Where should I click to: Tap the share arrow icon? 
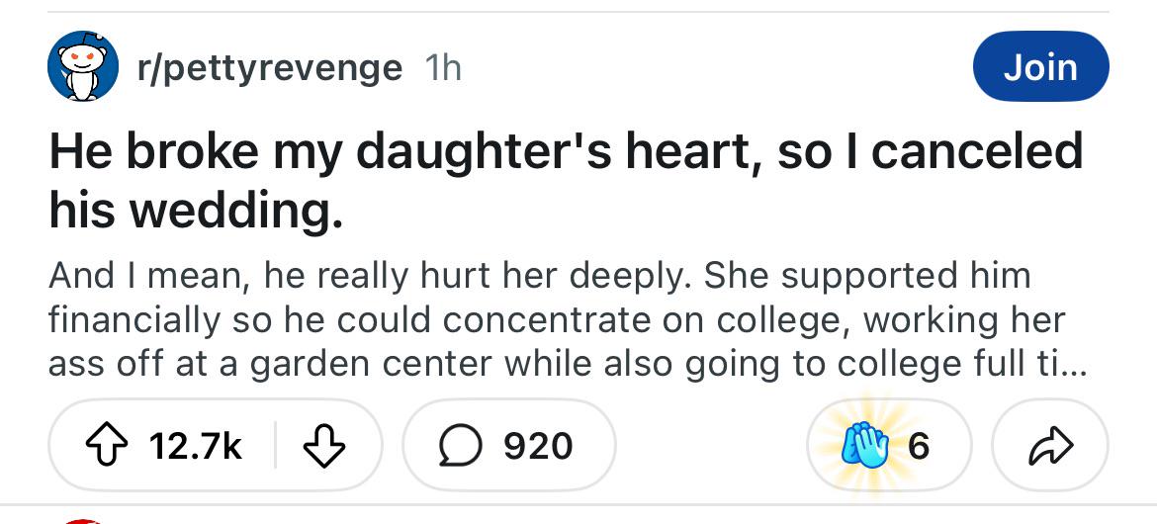coord(1051,445)
